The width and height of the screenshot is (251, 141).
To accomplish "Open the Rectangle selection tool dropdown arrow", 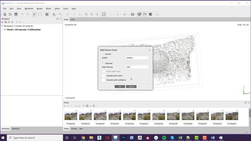I will point(43,14).
